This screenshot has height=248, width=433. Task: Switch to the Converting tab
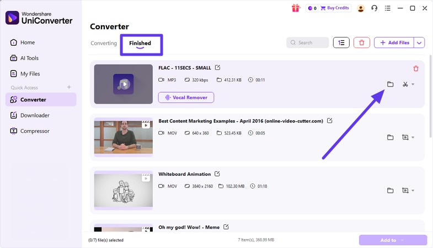point(104,43)
